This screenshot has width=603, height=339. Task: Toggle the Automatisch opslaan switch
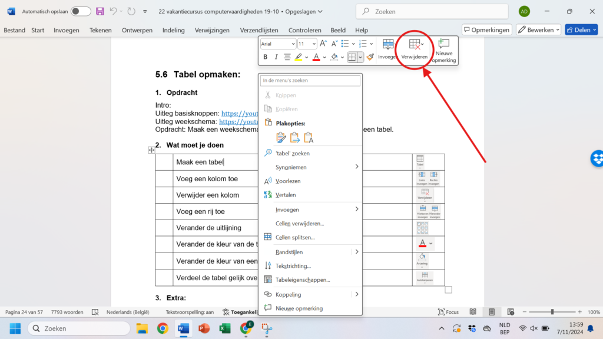81,11
